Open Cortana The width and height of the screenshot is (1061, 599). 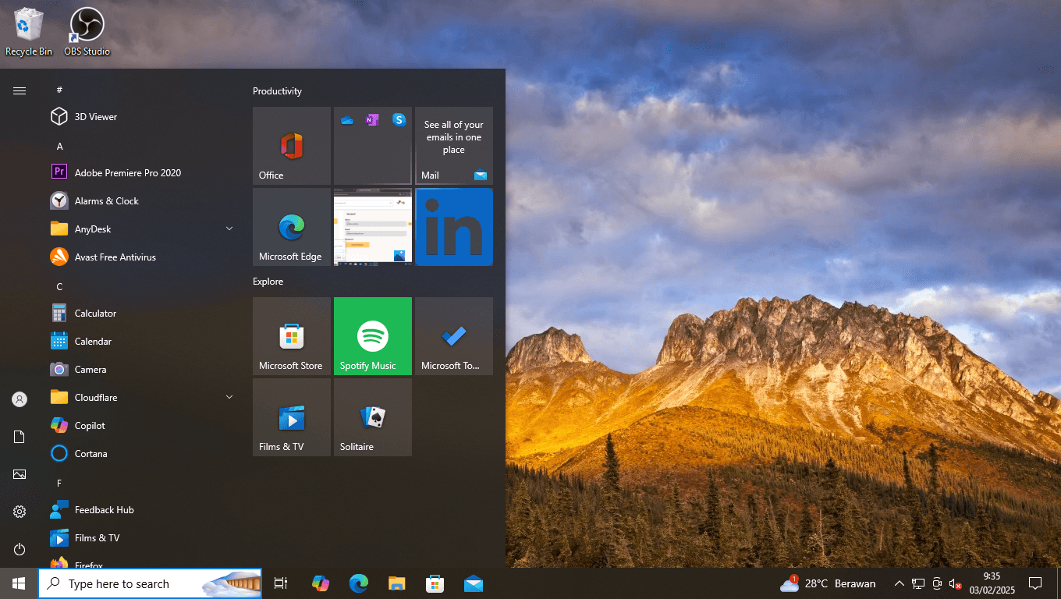[x=140, y=454]
